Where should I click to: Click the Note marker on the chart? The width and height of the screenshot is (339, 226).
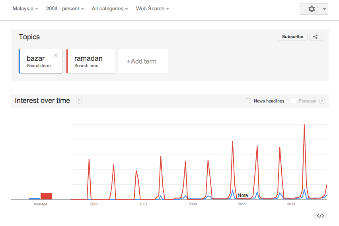243,195
